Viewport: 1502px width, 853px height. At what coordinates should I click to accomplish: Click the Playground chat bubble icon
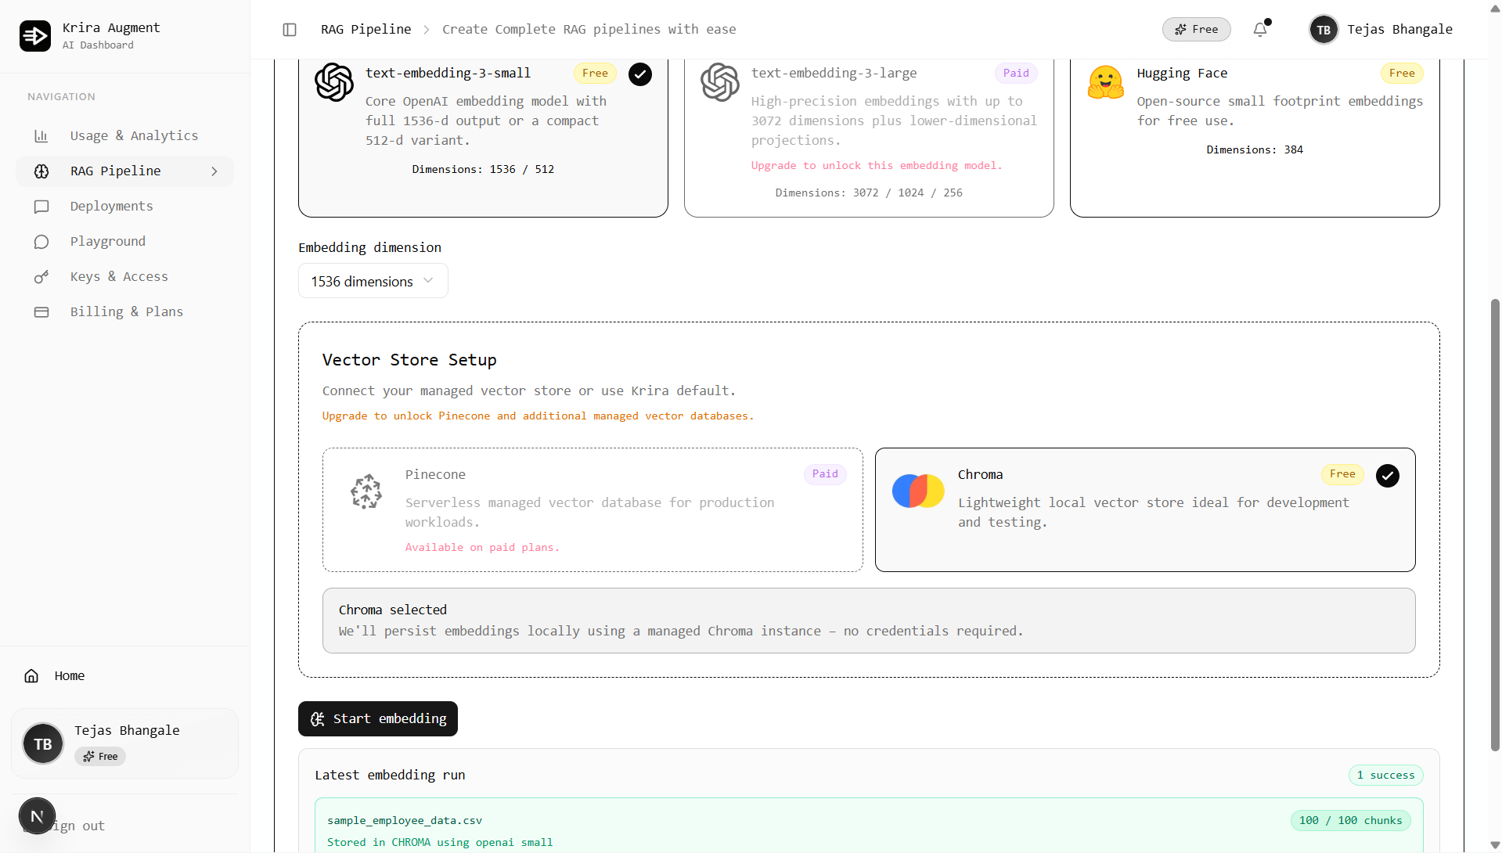(x=41, y=242)
